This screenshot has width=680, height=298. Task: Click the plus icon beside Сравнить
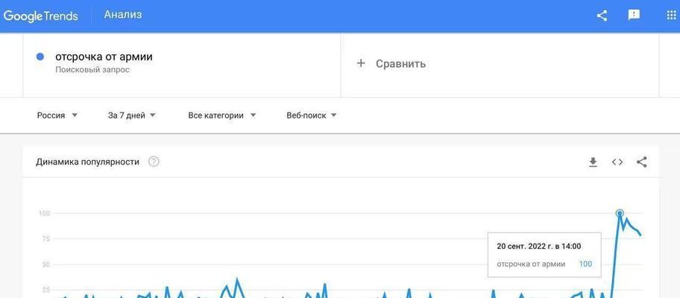coord(361,63)
